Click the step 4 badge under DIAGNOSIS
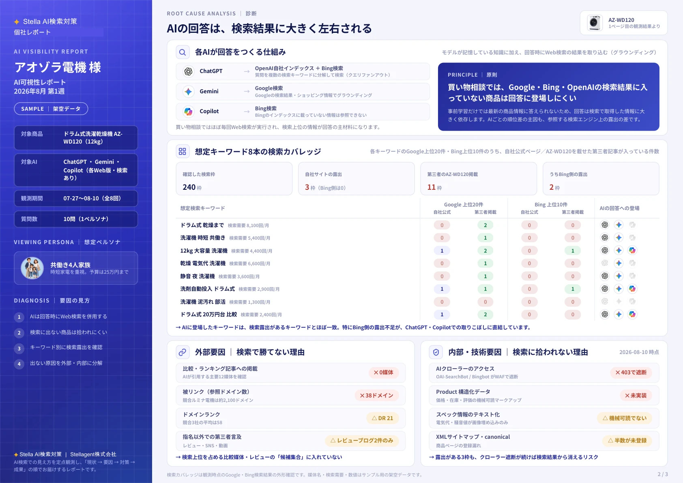The width and height of the screenshot is (683, 483). pyautogui.click(x=19, y=364)
